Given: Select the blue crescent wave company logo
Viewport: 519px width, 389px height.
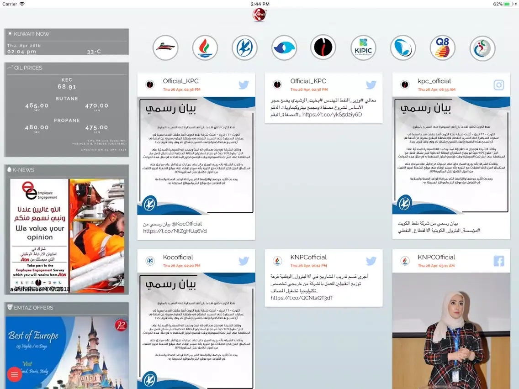Looking at the screenshot, I should point(403,47).
